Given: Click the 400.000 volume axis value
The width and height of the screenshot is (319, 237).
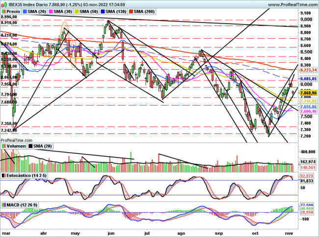Looking at the screenshot, I should pyautogui.click(x=308, y=152).
